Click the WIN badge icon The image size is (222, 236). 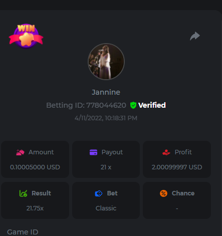point(26,36)
